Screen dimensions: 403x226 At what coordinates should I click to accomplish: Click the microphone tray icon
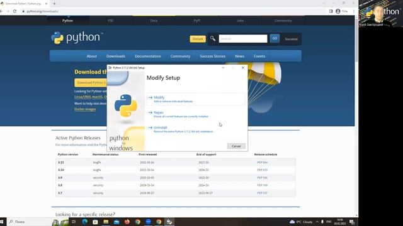322,222
